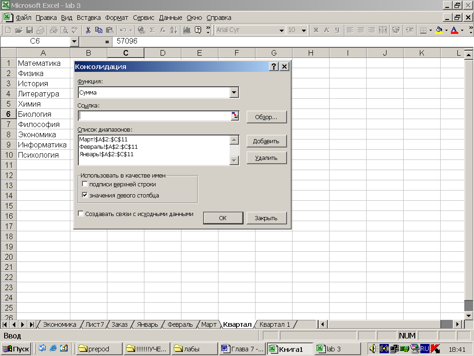
Task: Click the Paste clipboard icon
Action: pyautogui.click(x=109, y=30)
